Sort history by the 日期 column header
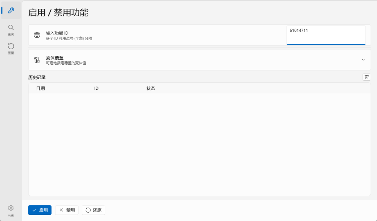Screen dimensions: 377x221 pyautogui.click(x=40, y=88)
